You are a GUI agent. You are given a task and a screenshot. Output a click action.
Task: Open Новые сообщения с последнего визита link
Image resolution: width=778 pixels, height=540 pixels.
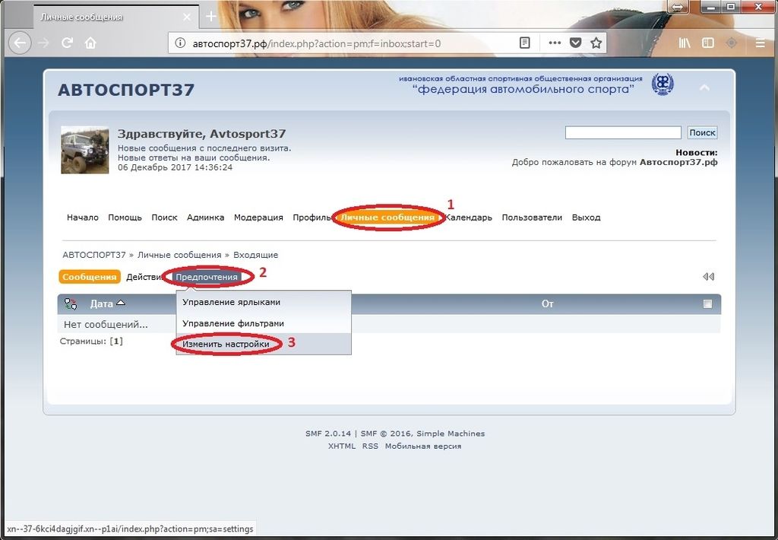[x=204, y=148]
